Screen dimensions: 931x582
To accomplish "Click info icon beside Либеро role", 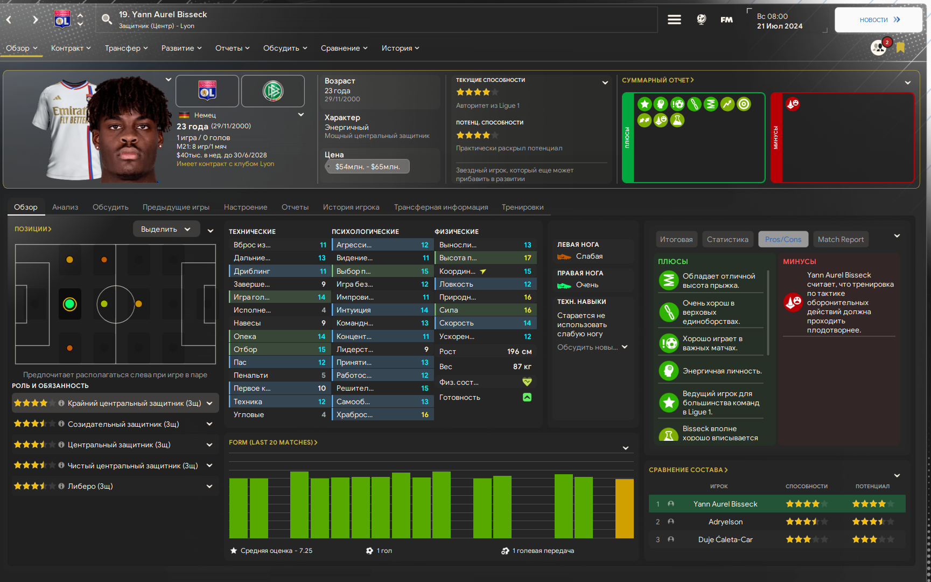I will point(61,486).
